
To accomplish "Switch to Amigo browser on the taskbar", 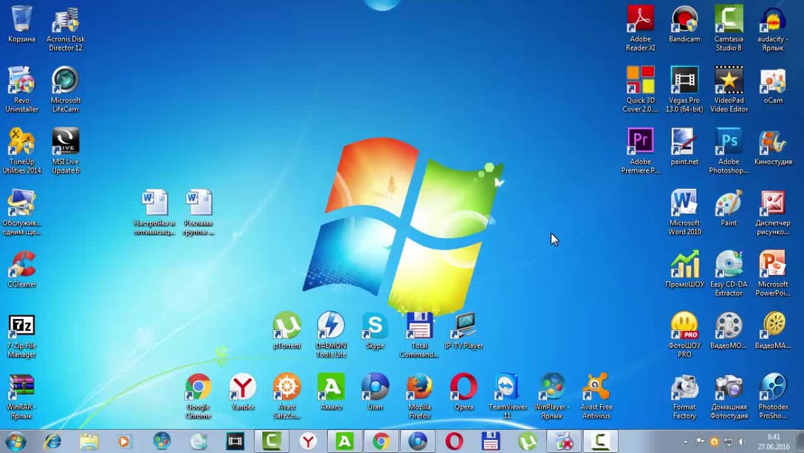I will [345, 441].
